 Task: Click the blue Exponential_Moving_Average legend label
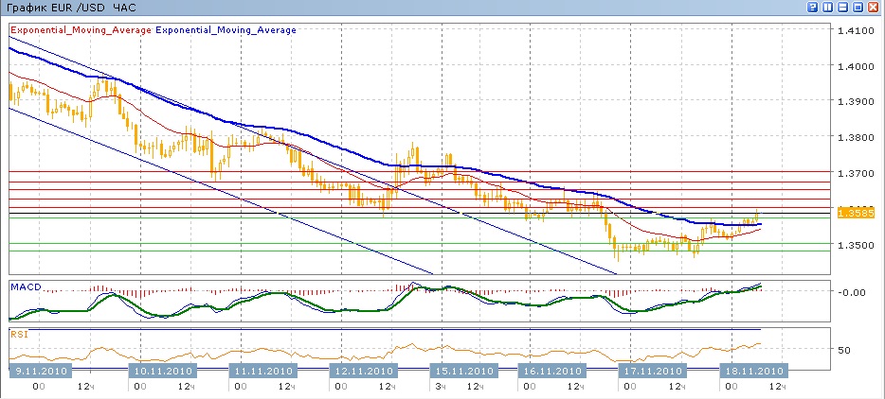pos(226,30)
